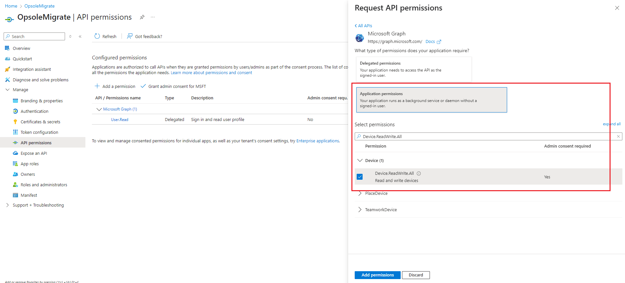Collapse the Manage section in sidebar
Viewport: 625px width, 283px height.
pos(7,90)
